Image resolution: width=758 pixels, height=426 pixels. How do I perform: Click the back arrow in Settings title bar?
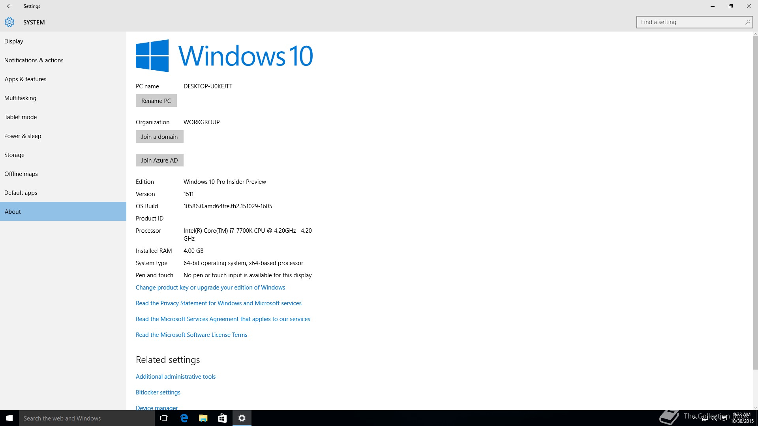pyautogui.click(x=9, y=6)
